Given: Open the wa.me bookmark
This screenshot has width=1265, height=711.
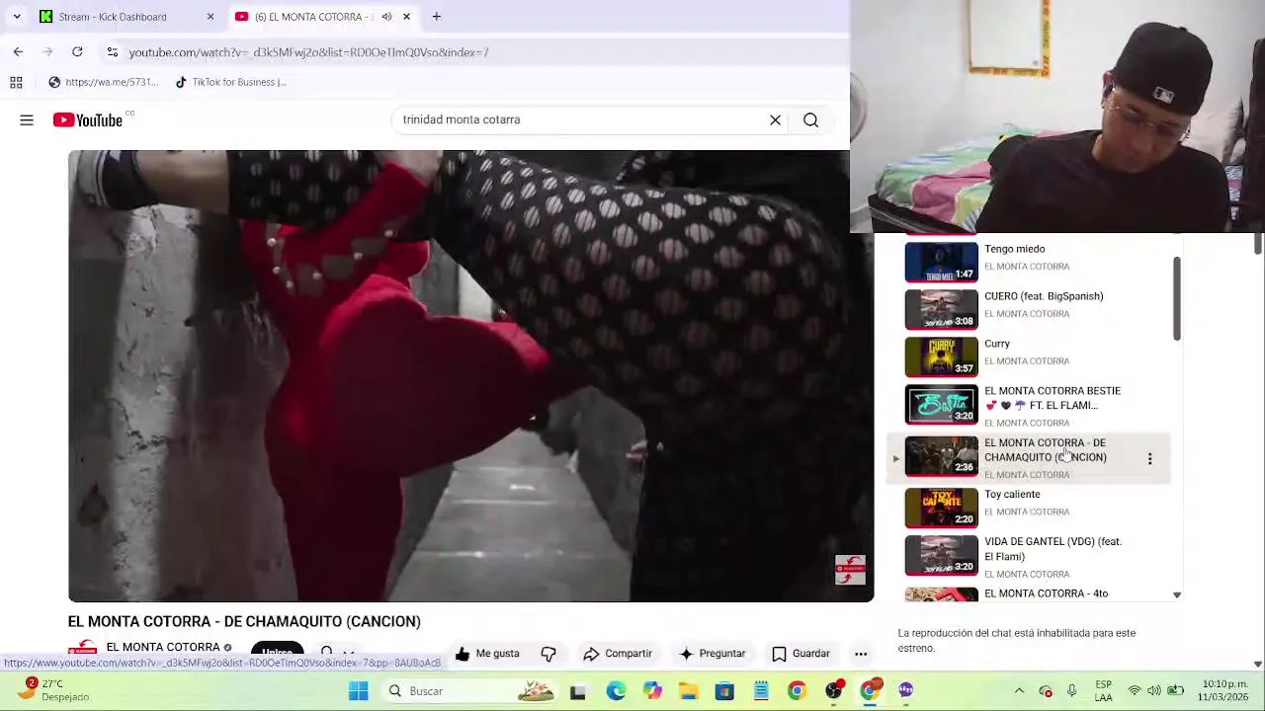Looking at the screenshot, I should tap(103, 82).
